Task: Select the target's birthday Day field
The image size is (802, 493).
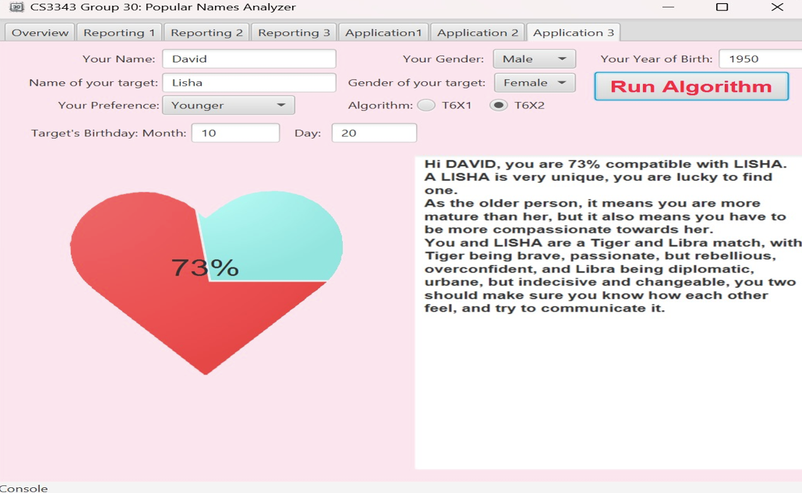Action: tap(374, 133)
